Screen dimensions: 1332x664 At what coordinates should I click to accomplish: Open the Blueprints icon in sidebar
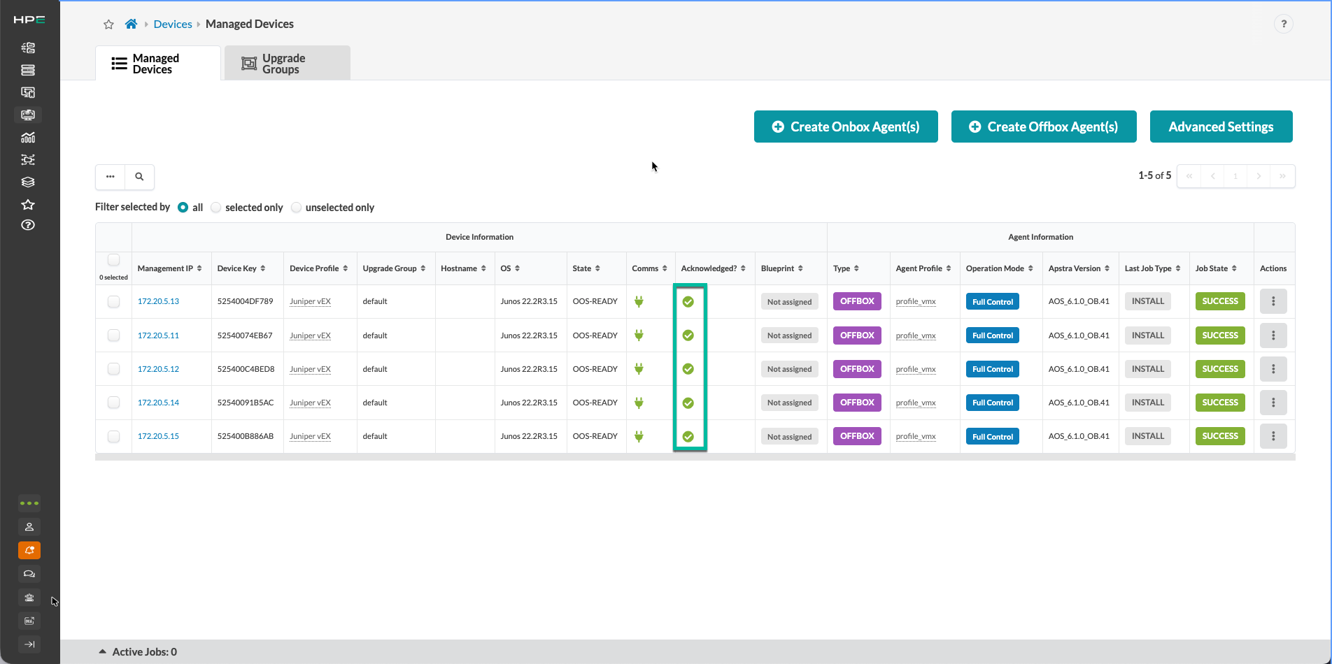(28, 48)
